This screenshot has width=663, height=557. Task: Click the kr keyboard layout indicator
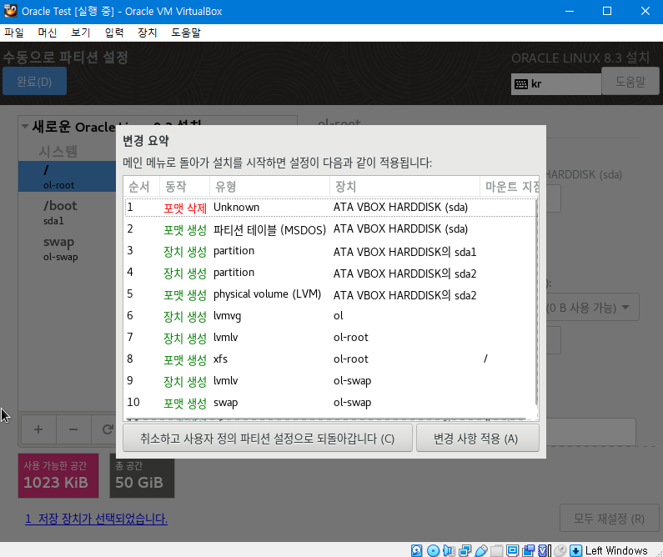coord(555,84)
